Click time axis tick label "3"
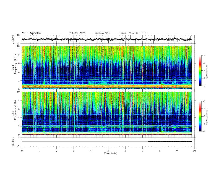The image size is (219, 169). [74, 151]
